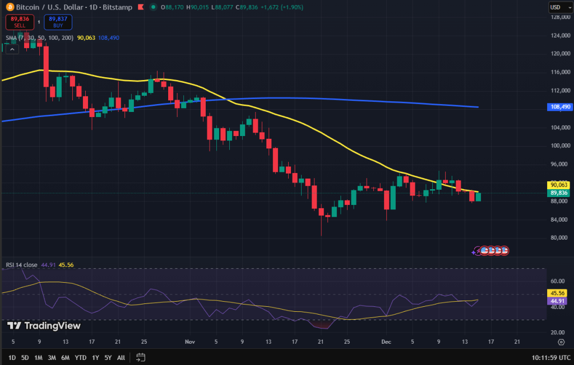Collapse the indicators list with the chevron arrow
Screen dimensions: 574x365
click(x=11, y=49)
